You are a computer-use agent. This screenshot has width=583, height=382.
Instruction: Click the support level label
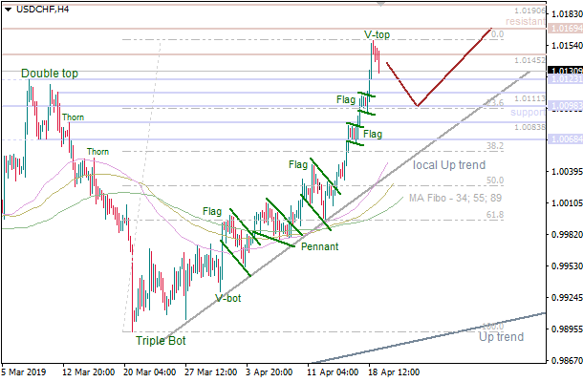pyautogui.click(x=528, y=112)
